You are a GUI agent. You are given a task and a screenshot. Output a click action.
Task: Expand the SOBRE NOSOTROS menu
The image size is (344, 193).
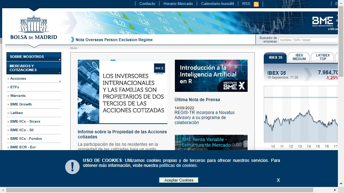point(34,57)
